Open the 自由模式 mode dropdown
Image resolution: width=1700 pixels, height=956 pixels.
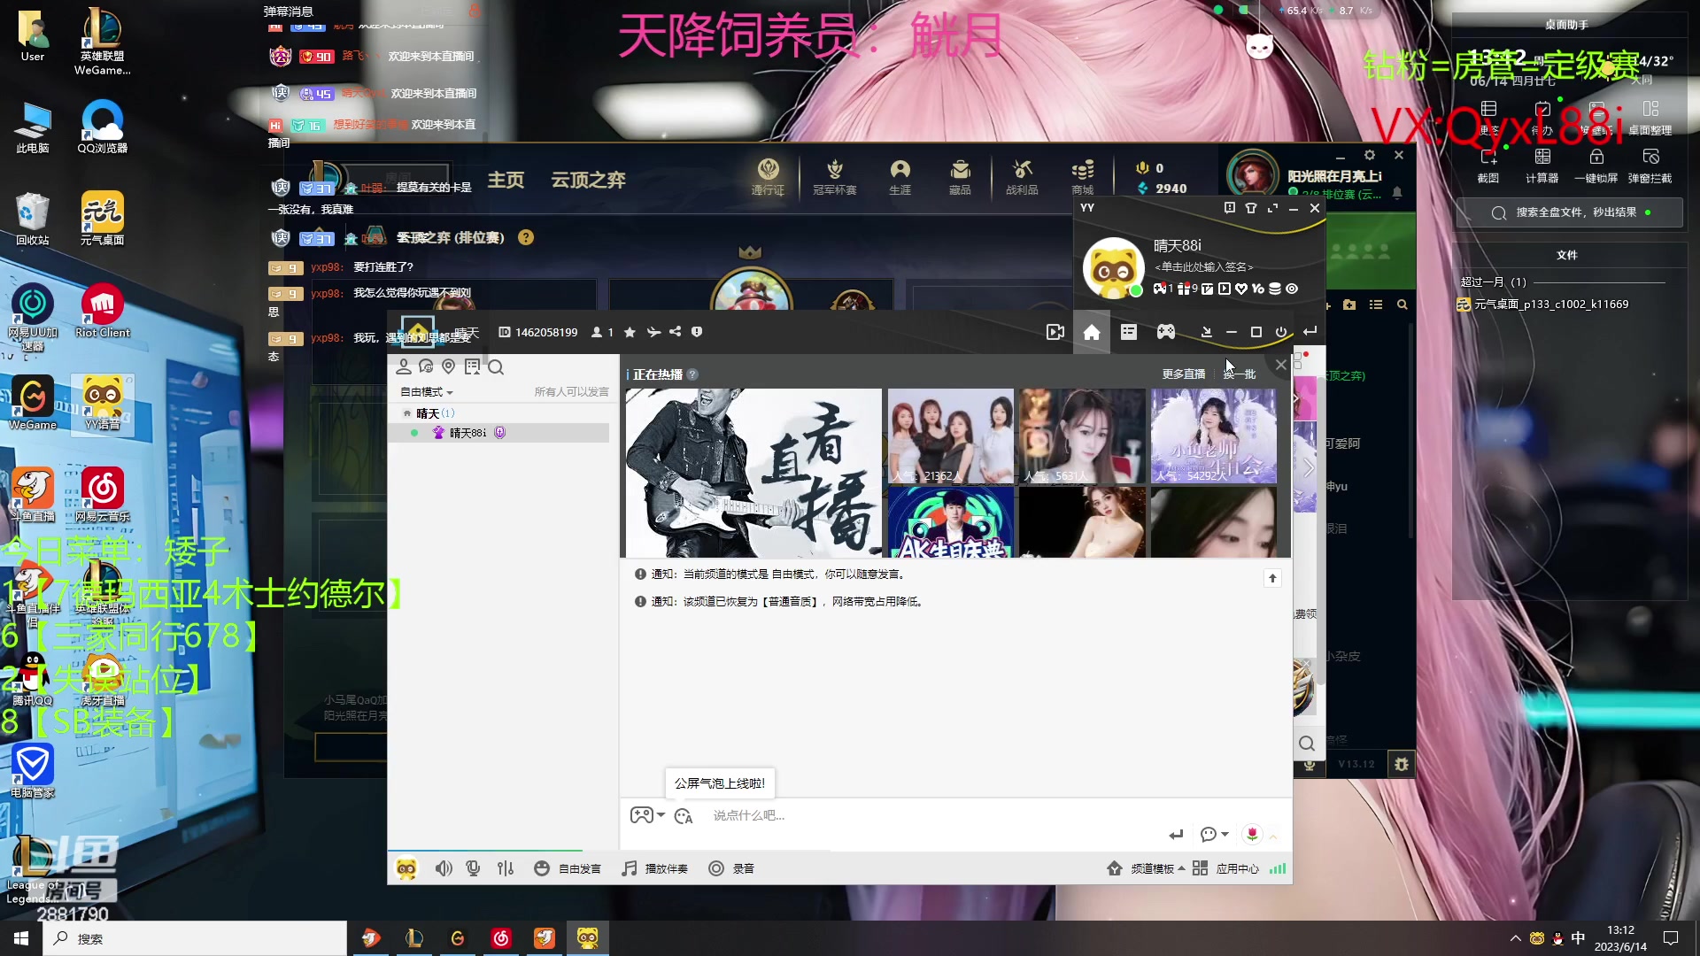coord(428,392)
